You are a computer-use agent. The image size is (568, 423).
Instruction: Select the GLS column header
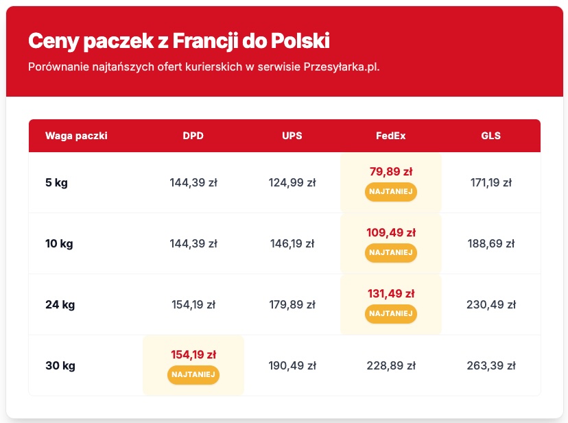[x=491, y=136]
